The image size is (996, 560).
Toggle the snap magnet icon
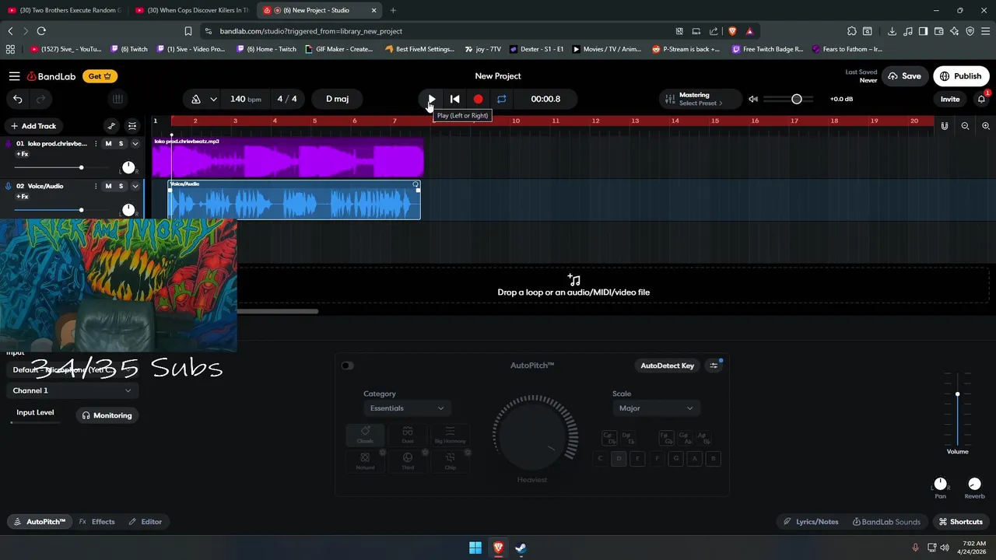945,126
